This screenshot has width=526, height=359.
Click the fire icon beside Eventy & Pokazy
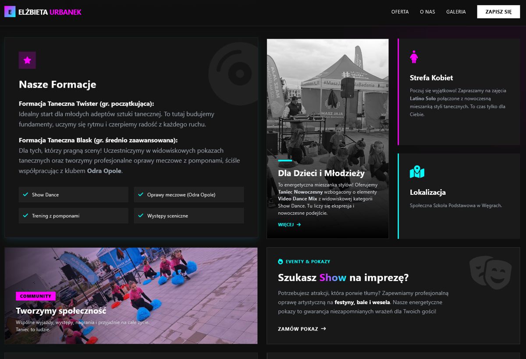(x=281, y=262)
